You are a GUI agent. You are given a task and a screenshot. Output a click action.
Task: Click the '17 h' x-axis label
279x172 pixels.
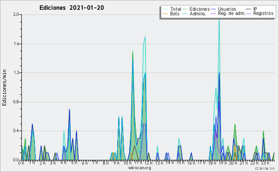click(201, 163)
